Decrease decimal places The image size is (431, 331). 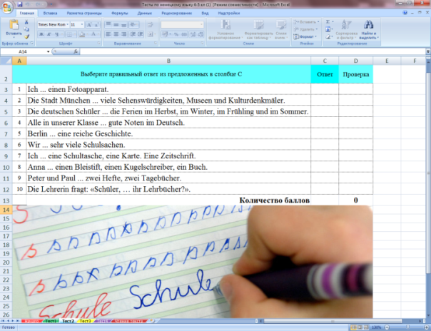pyautogui.click(x=201, y=34)
